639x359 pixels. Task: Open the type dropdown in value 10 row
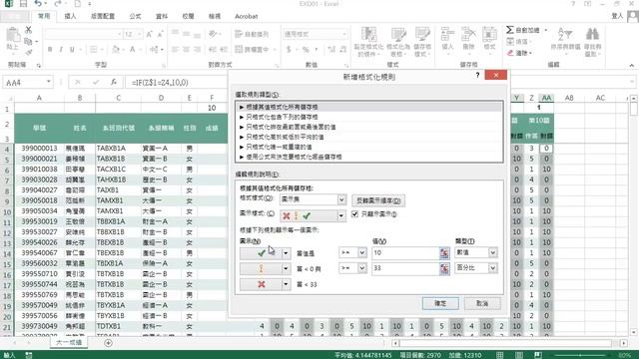point(492,252)
